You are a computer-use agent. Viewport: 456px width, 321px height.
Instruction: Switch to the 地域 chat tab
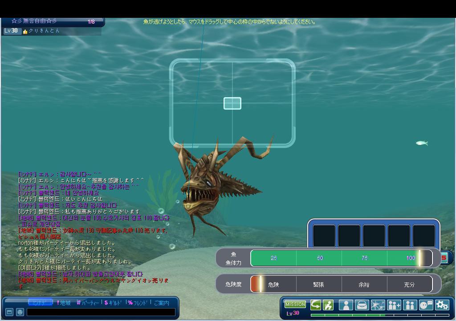pyautogui.click(x=64, y=303)
